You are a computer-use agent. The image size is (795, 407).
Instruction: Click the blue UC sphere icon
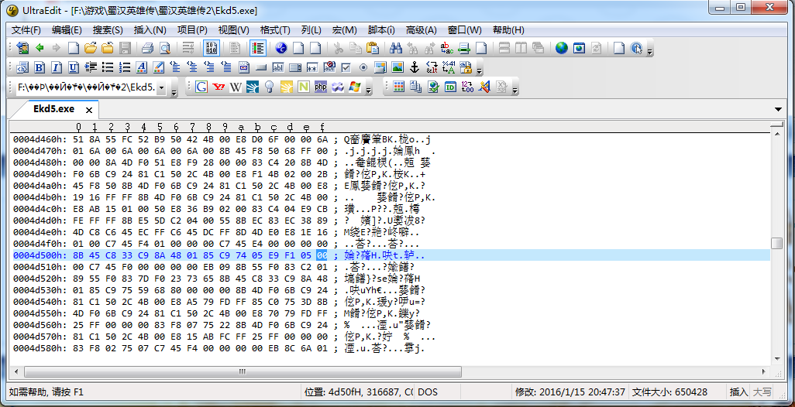click(281, 48)
